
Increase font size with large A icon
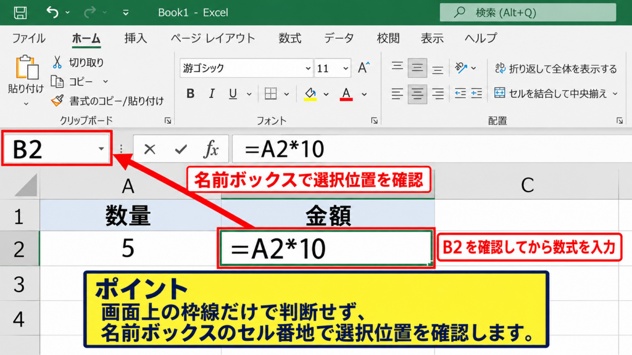(364, 68)
